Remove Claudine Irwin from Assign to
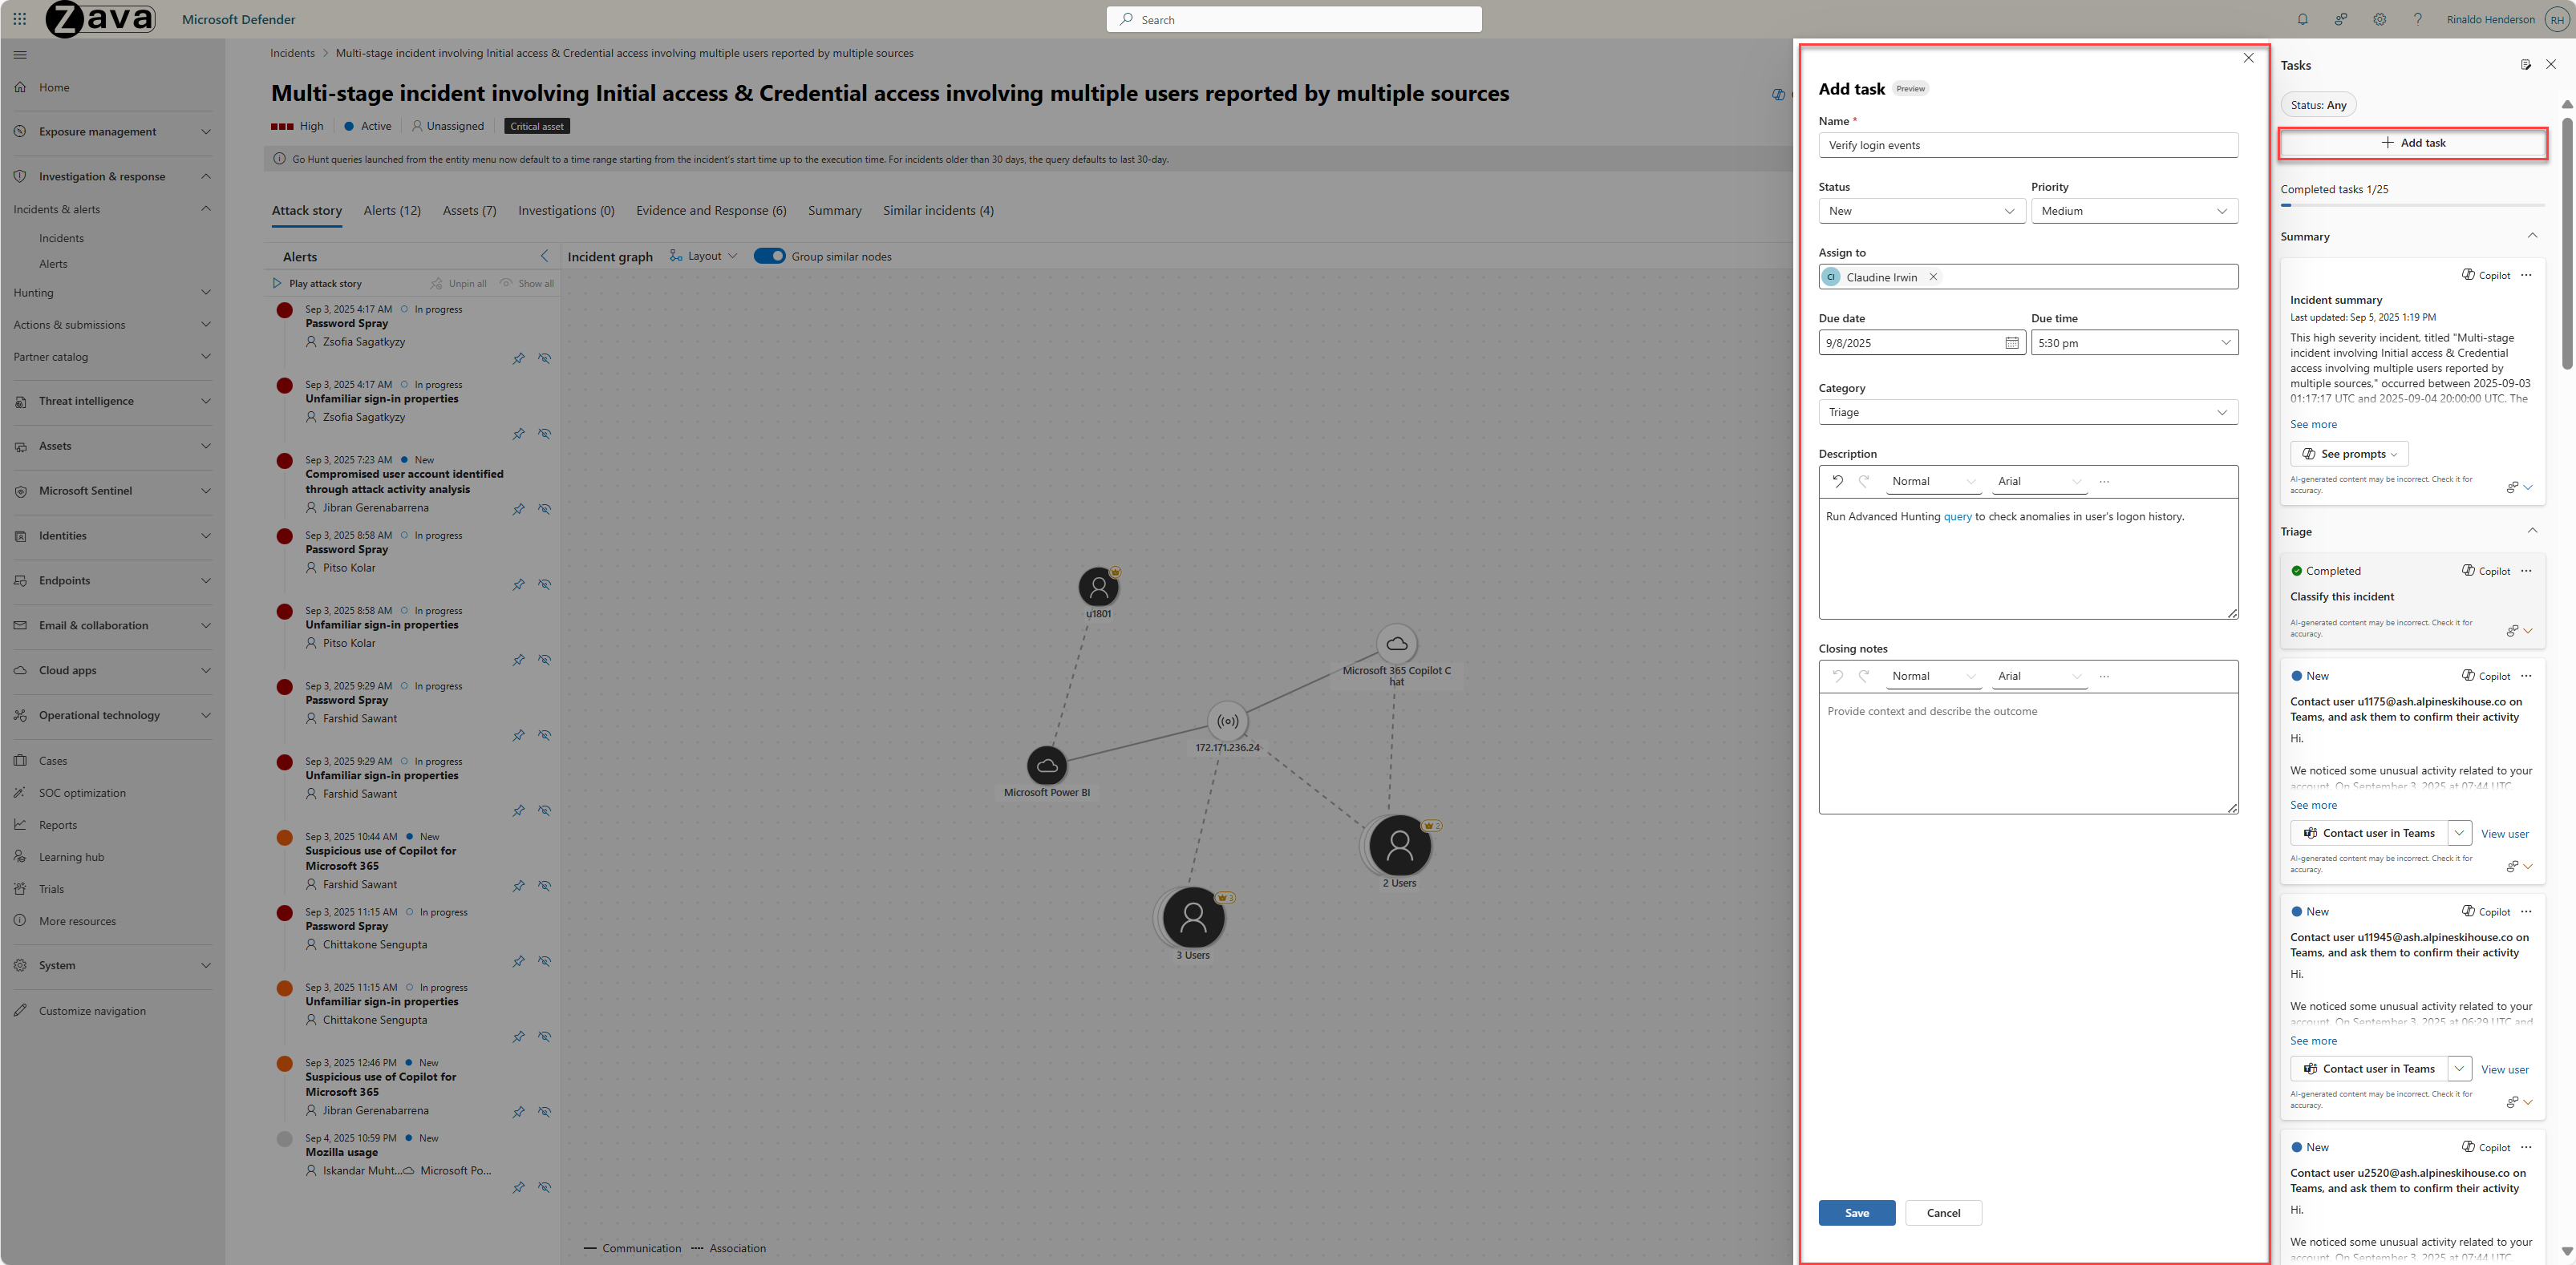 (1933, 277)
